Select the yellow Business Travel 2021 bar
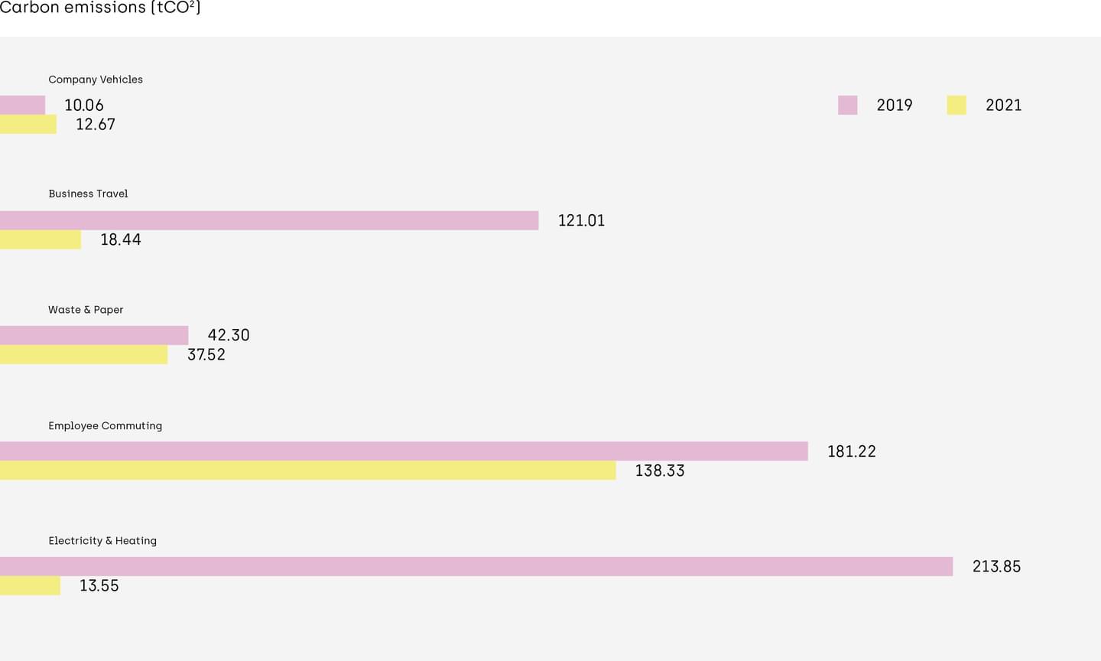 click(41, 239)
